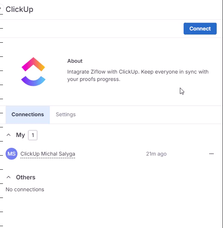Image resolution: width=223 pixels, height=228 pixels.
Task: Click the ClickUp logo image
Action: point(33,72)
